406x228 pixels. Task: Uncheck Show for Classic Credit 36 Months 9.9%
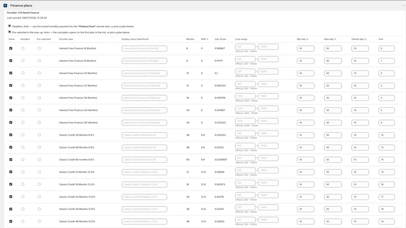point(11,135)
